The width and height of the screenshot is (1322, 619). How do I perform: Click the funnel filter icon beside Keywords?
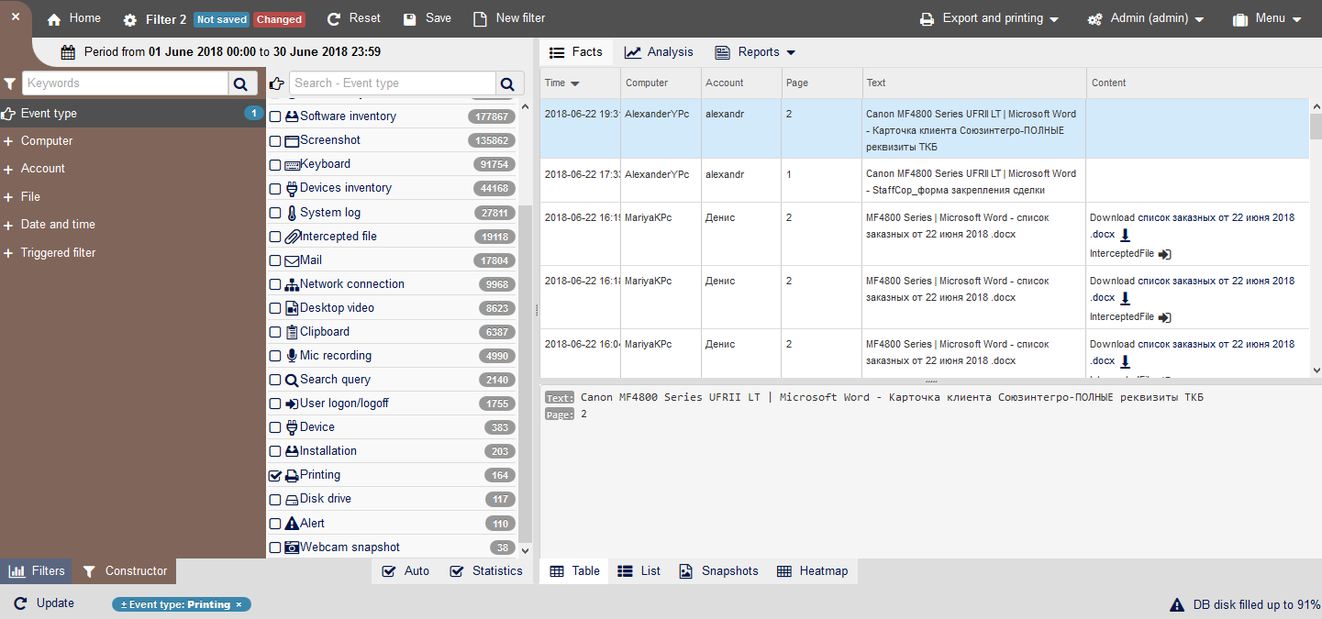pos(10,83)
